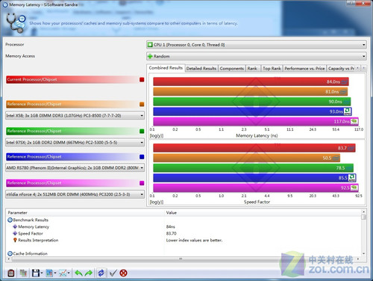Image resolution: width=373 pixels, height=281 pixels.
Task: Open the Intel X58 reference chipset dropdown
Action: click(x=75, y=116)
